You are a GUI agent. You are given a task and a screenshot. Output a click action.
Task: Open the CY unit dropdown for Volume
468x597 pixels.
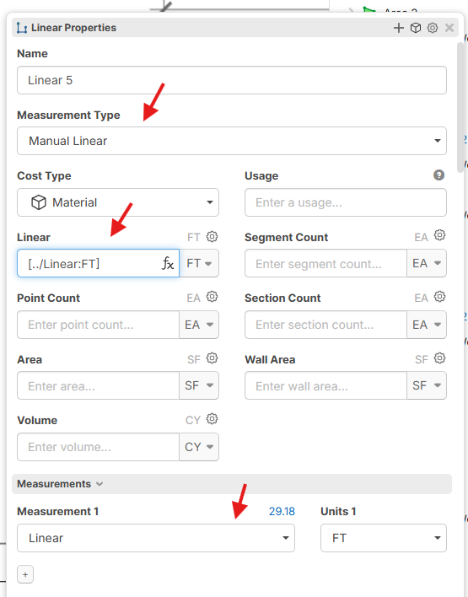click(x=199, y=447)
